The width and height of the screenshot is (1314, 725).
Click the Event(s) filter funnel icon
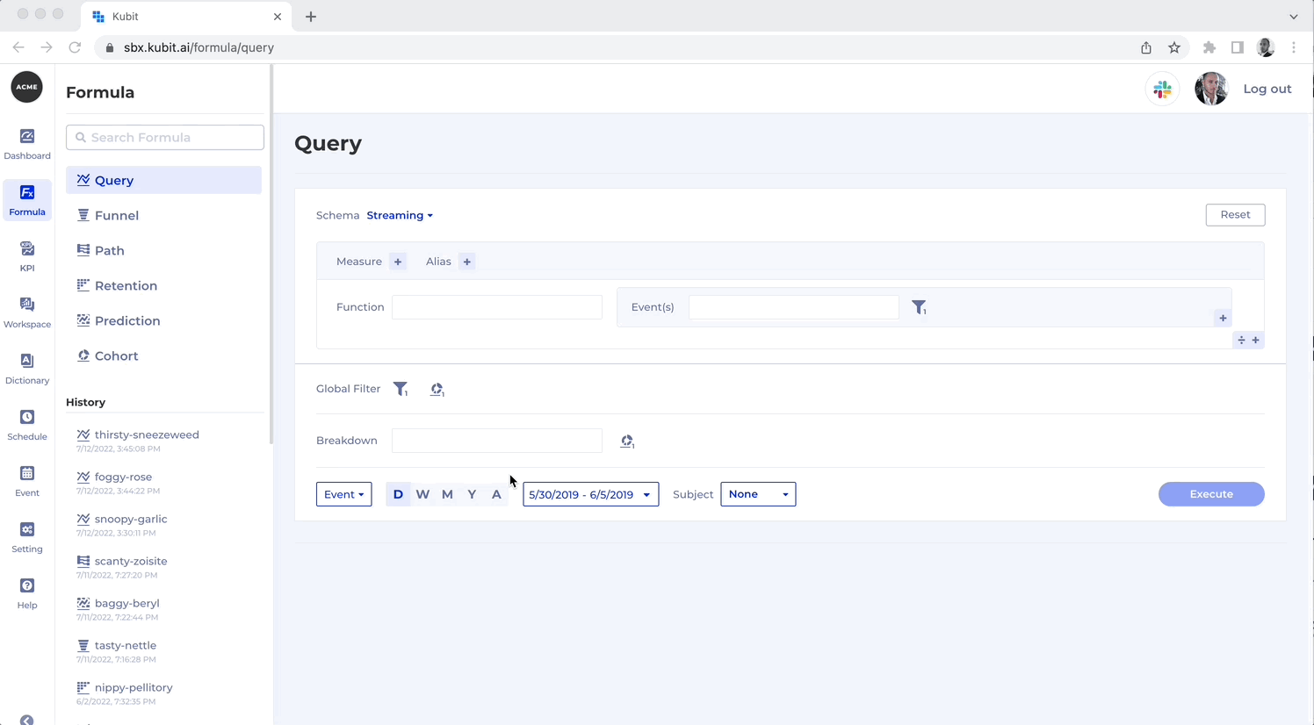(x=919, y=307)
